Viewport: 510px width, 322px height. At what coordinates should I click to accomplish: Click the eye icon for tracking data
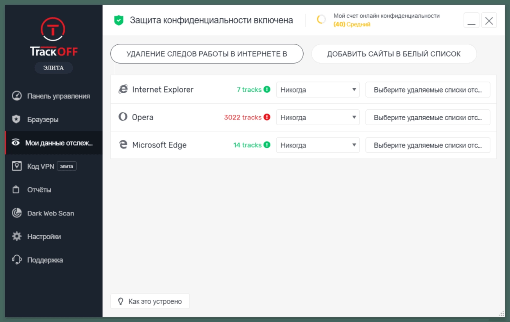pos(16,142)
